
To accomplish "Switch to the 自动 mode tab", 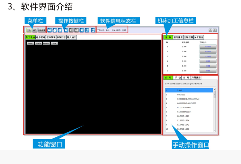I will pos(168,78).
